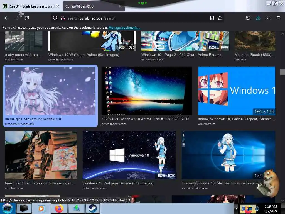Viewport: 285px width, 214px height.
Task: Click the address bar URL field
Action: click(138, 18)
